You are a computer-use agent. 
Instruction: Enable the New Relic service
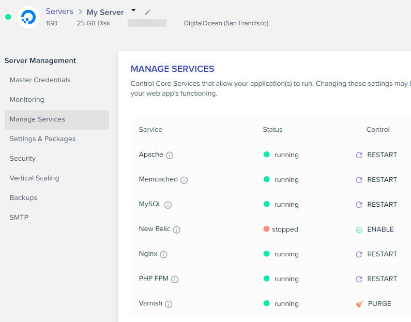coord(375,229)
